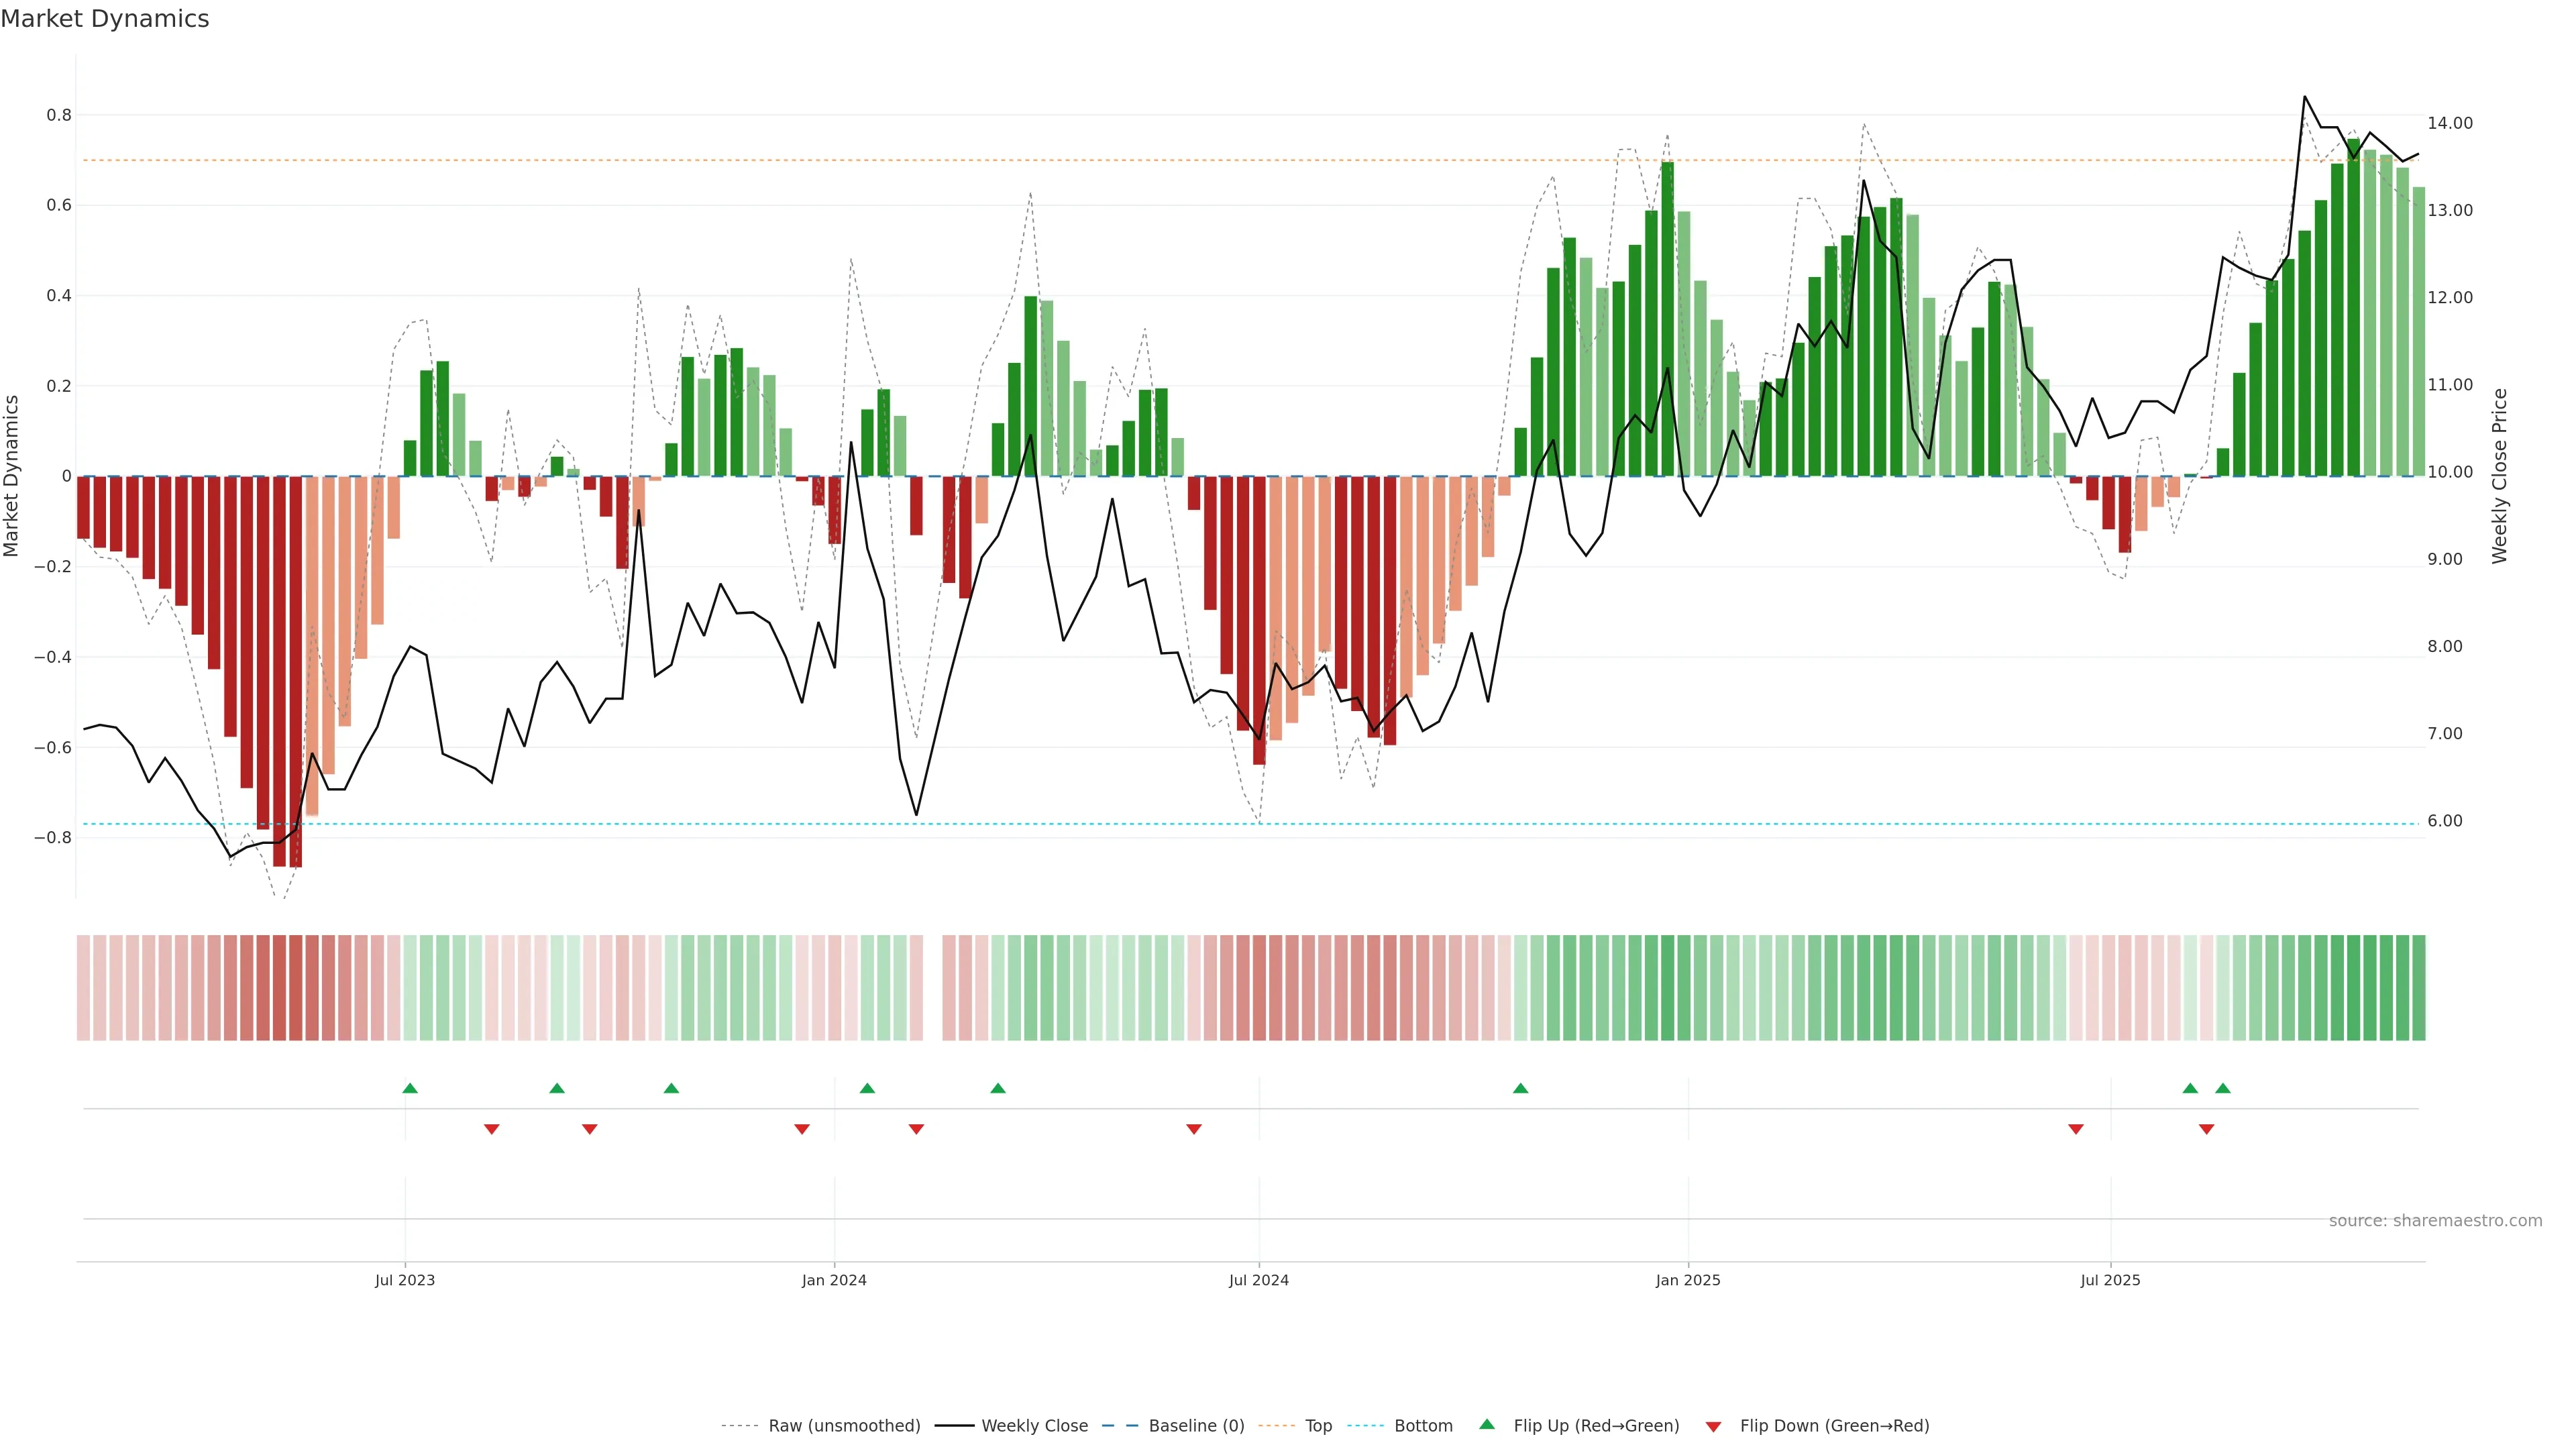Toggle the Weekly Close legend entry
Screen dimensions: 2576x1449
point(1034,1426)
